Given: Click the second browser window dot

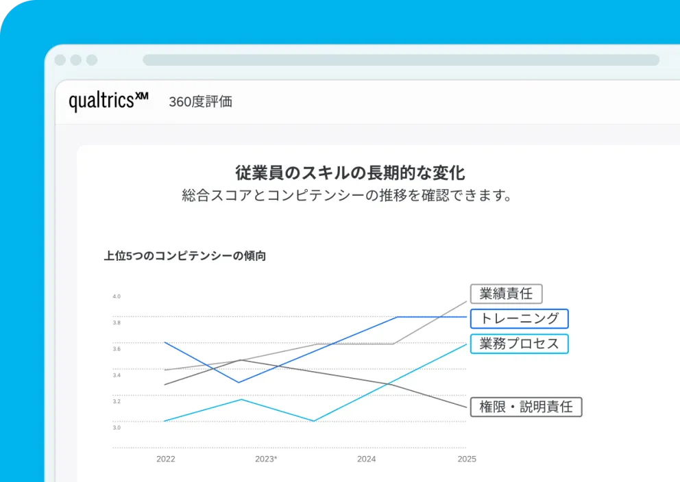Looking at the screenshot, I should (x=76, y=60).
